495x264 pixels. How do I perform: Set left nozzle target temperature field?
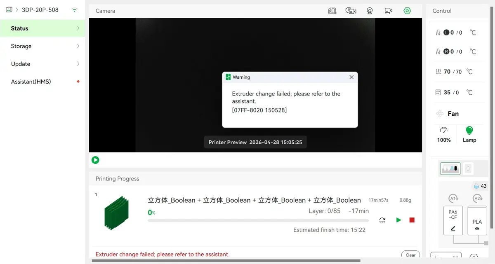point(460,33)
